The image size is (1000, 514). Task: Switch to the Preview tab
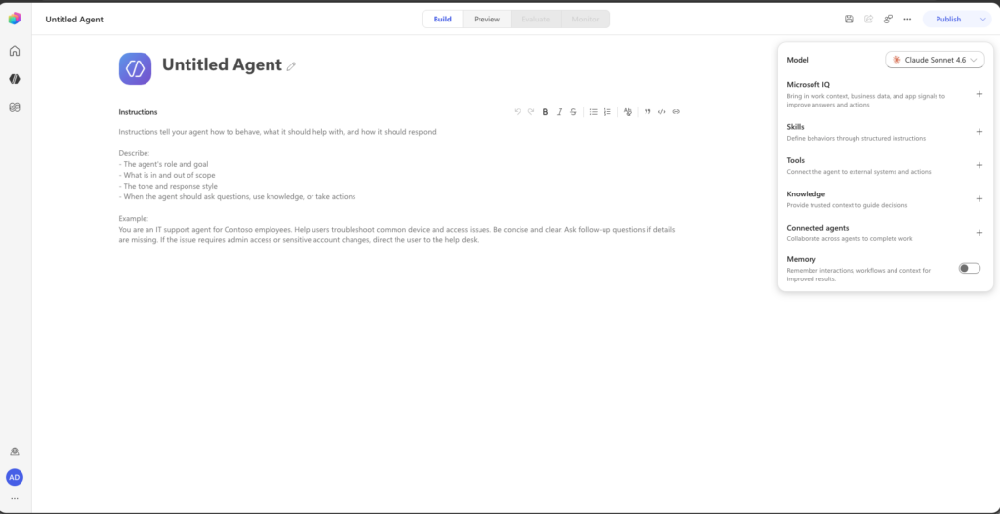coord(486,20)
